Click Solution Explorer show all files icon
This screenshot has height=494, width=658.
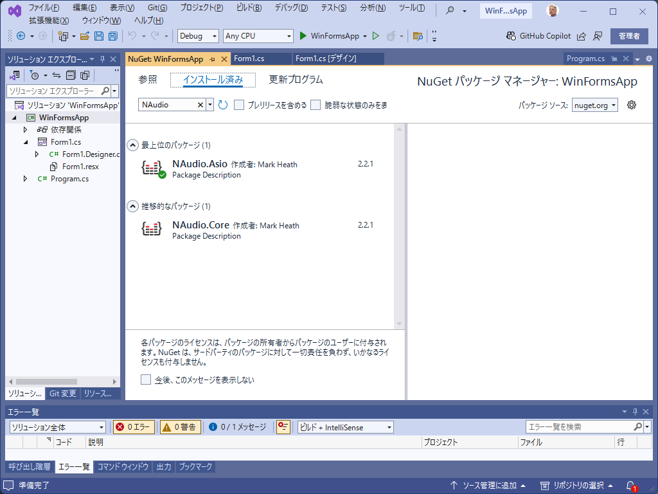tap(85, 75)
